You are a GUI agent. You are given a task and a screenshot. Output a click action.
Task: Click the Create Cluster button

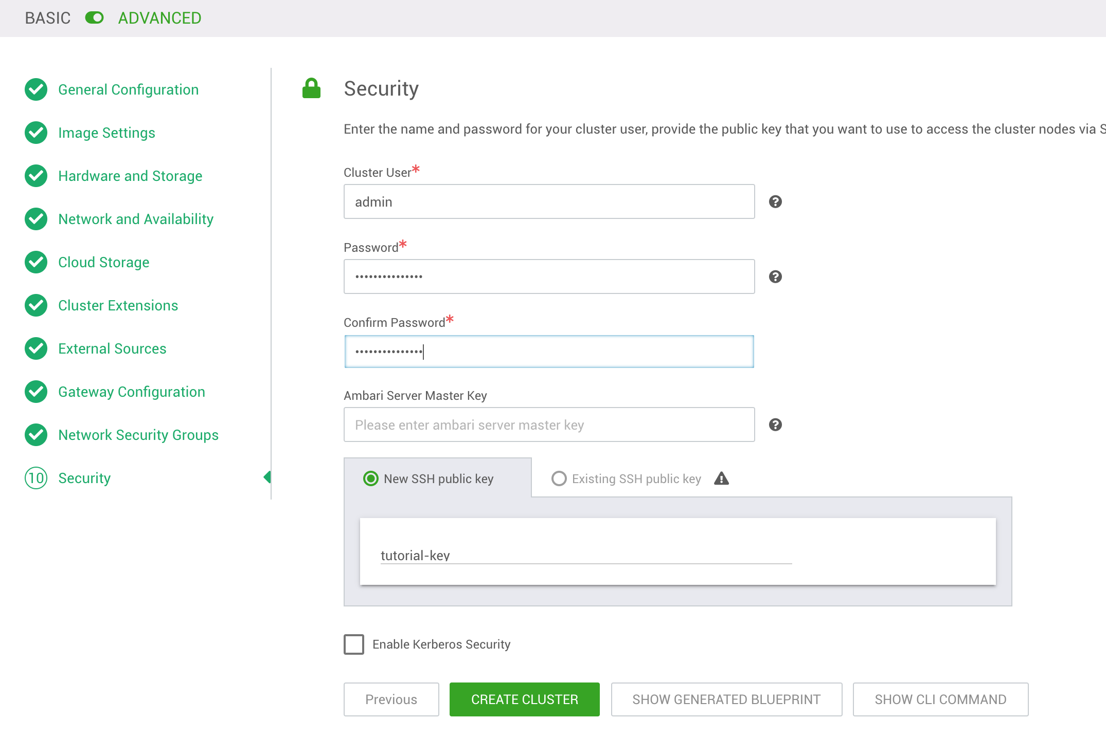pos(524,699)
